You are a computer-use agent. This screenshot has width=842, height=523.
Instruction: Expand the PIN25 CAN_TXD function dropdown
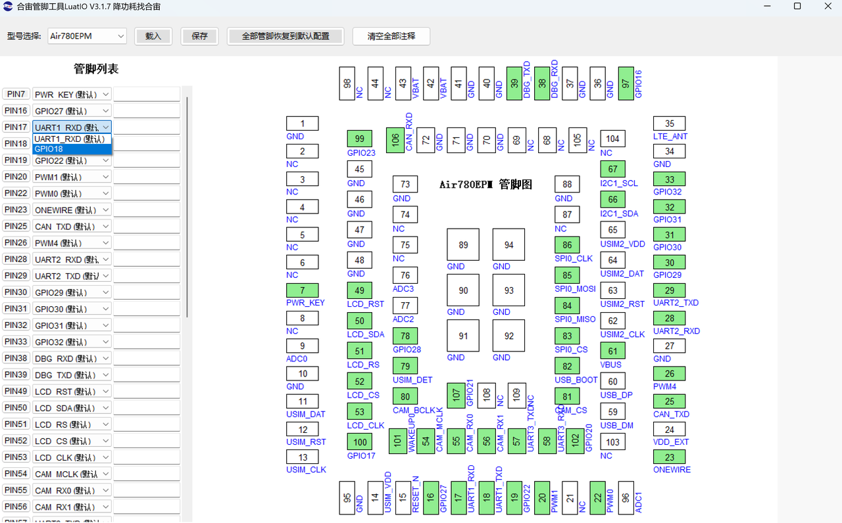[105, 227]
